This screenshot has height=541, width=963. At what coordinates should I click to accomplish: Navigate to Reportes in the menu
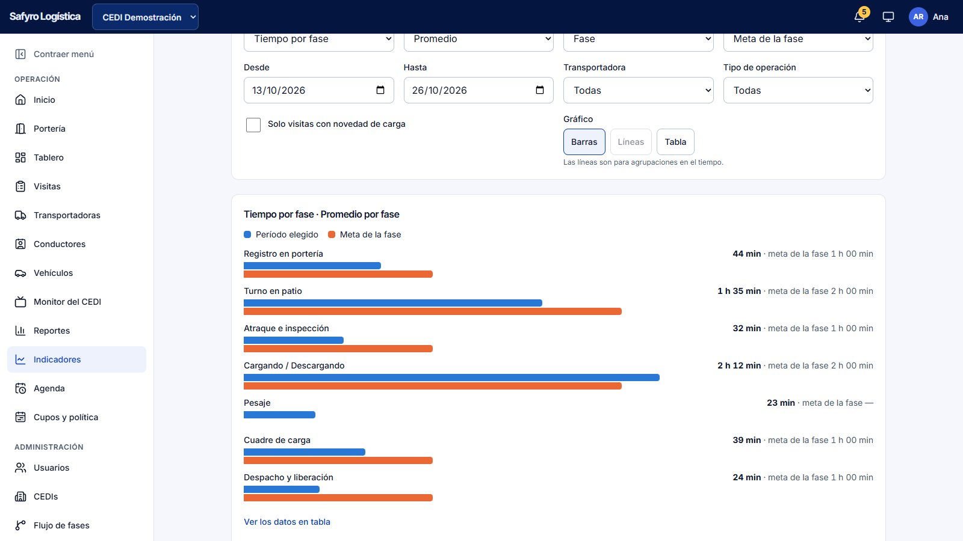pos(76,331)
